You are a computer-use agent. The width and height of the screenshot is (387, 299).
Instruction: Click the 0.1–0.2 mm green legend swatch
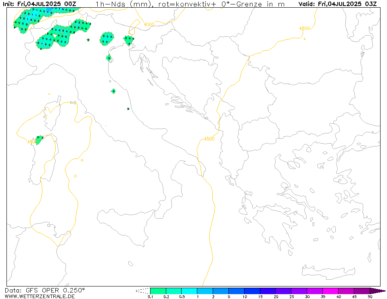(x=158, y=291)
